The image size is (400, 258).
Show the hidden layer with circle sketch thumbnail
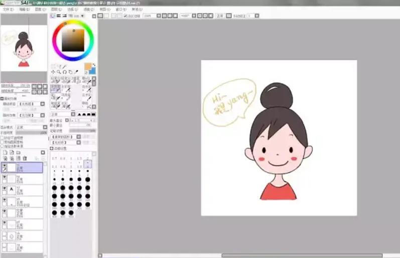pyautogui.click(x=5, y=234)
